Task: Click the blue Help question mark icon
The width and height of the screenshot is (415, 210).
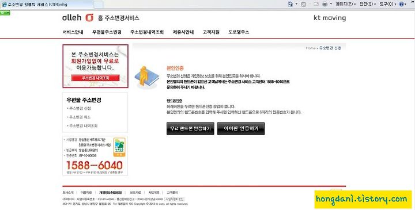Action: point(401,4)
